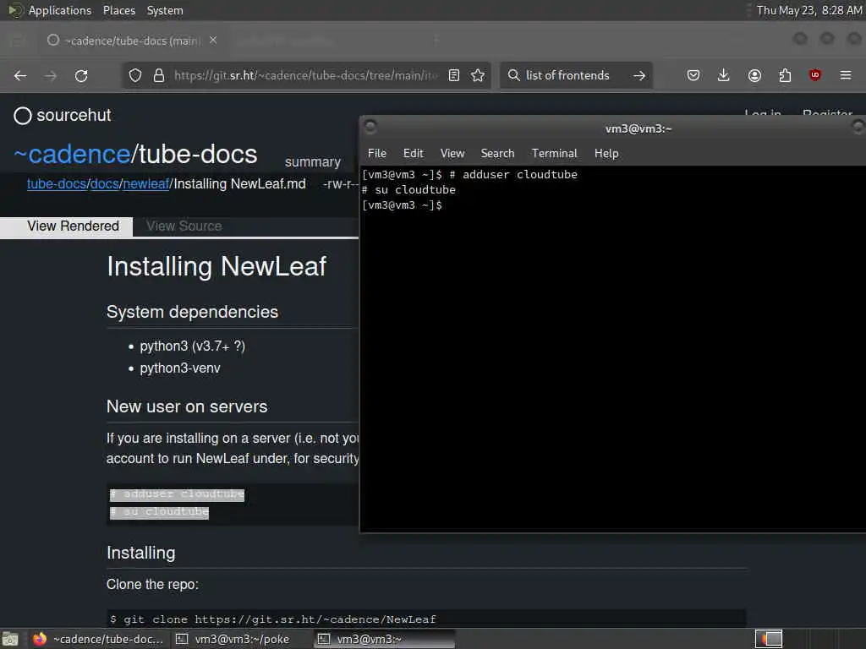Select the ~cadence/tube-docs browser tab
The width and height of the screenshot is (866, 649).
tap(133, 41)
